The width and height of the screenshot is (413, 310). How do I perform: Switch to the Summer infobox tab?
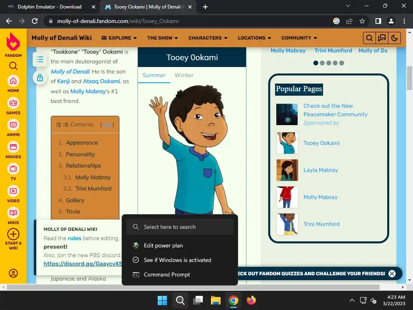coord(154,75)
